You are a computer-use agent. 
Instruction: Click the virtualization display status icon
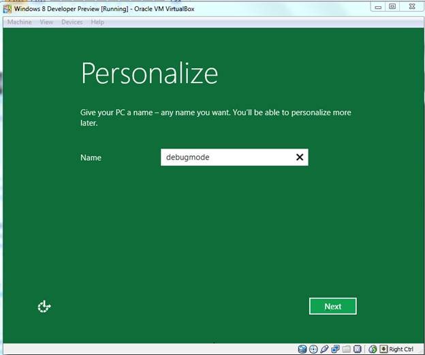click(x=358, y=349)
